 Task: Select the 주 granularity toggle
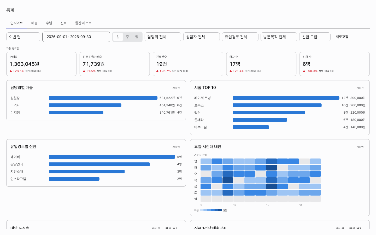[x=127, y=37]
